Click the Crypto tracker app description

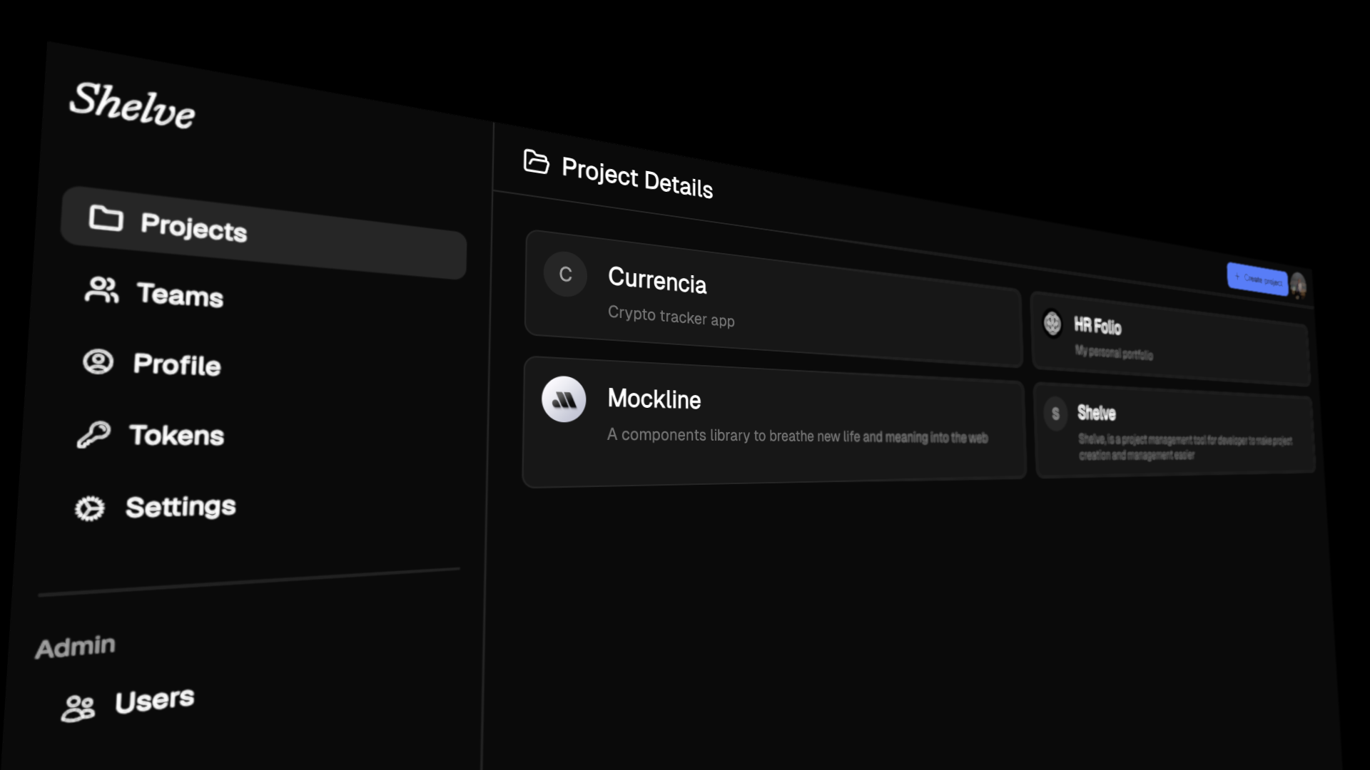point(671,316)
